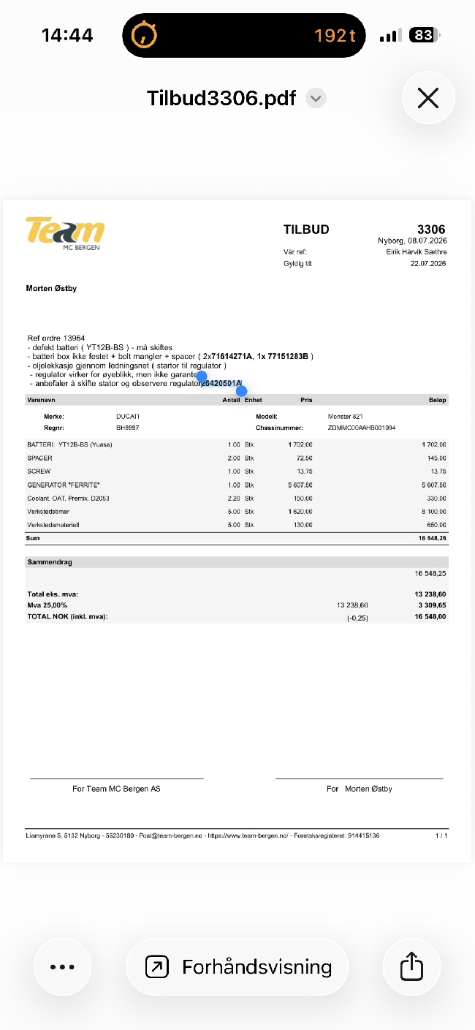Tap the left text selection handle

(x=202, y=376)
